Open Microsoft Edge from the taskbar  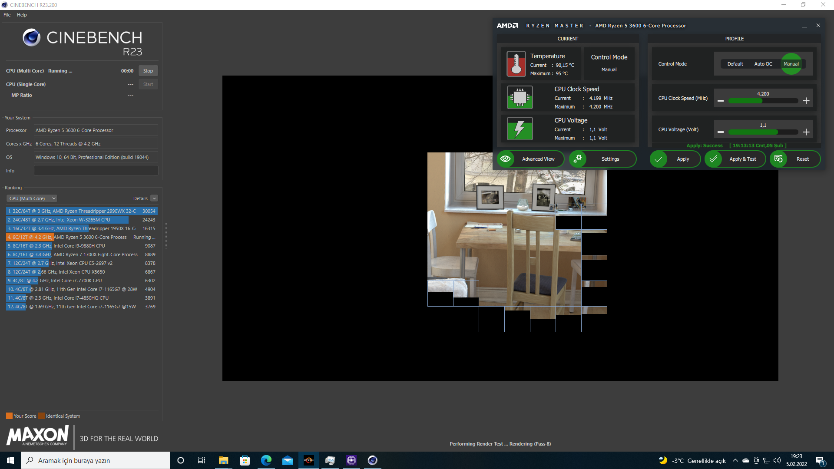[266, 460]
